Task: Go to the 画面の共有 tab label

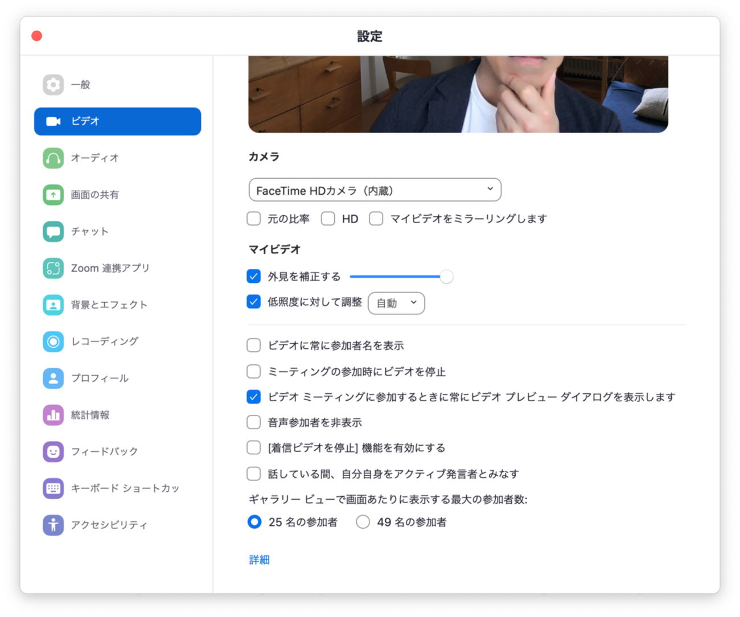Action: click(x=94, y=195)
